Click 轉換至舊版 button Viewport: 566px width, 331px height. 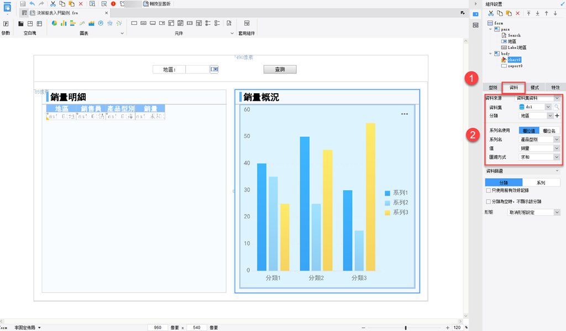pyautogui.click(x=156, y=4)
